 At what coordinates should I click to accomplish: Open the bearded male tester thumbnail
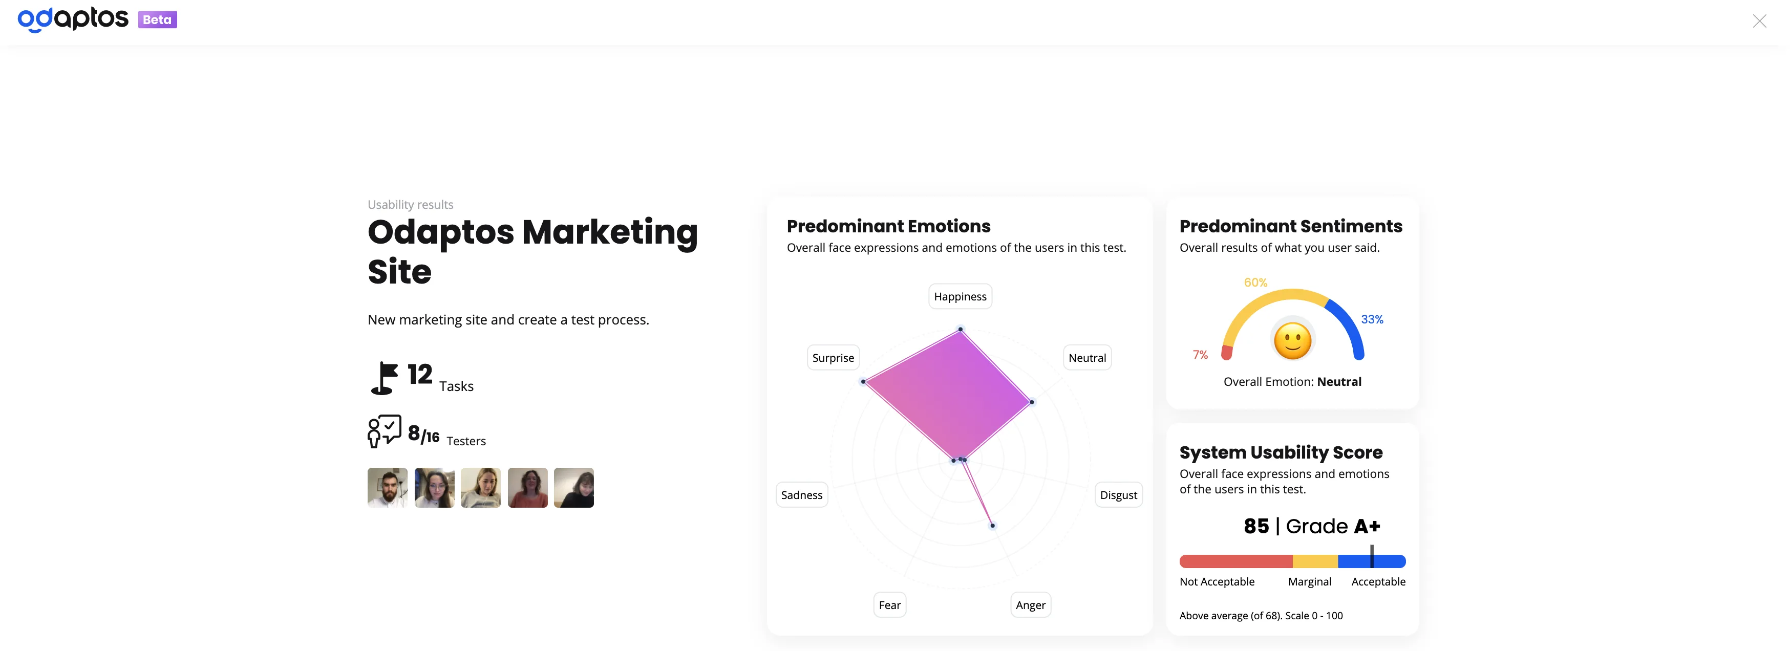388,488
